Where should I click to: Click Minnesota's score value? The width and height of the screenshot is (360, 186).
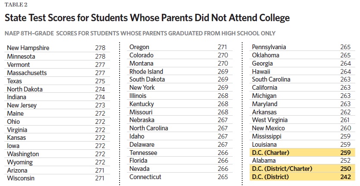pos(100,56)
